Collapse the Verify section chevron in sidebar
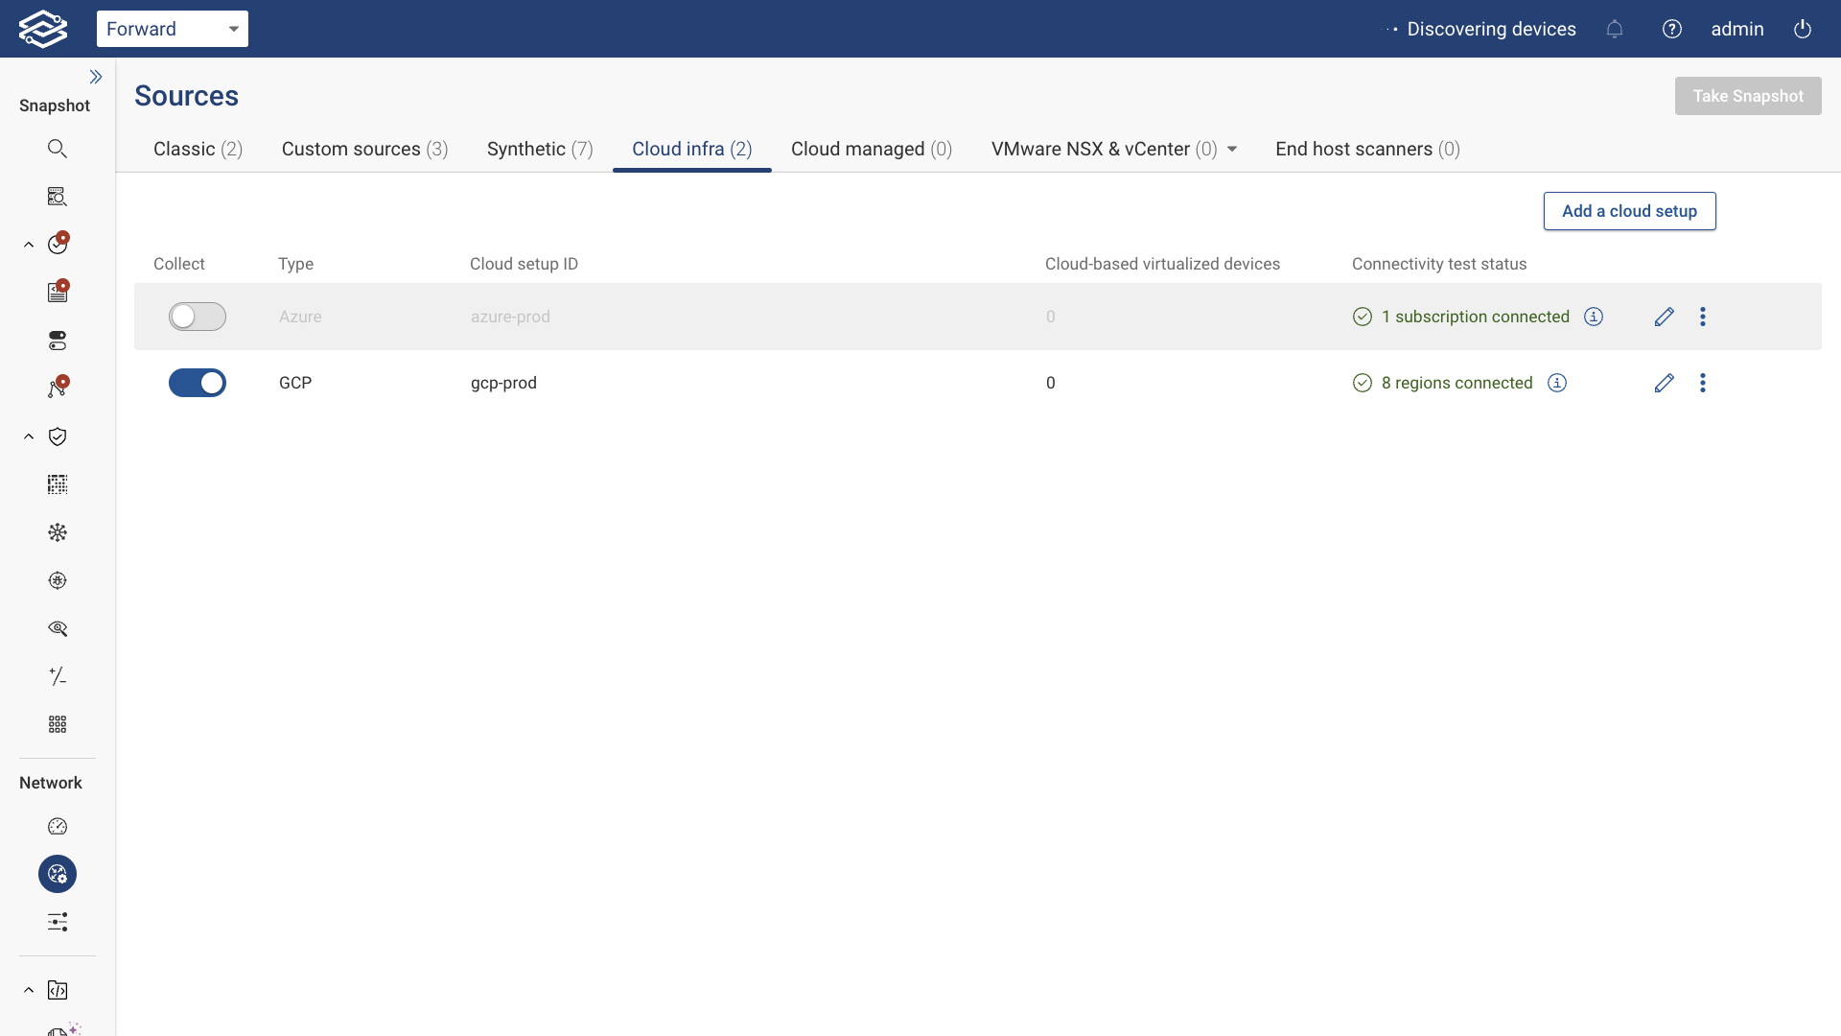This screenshot has width=1841, height=1036. click(x=27, y=244)
